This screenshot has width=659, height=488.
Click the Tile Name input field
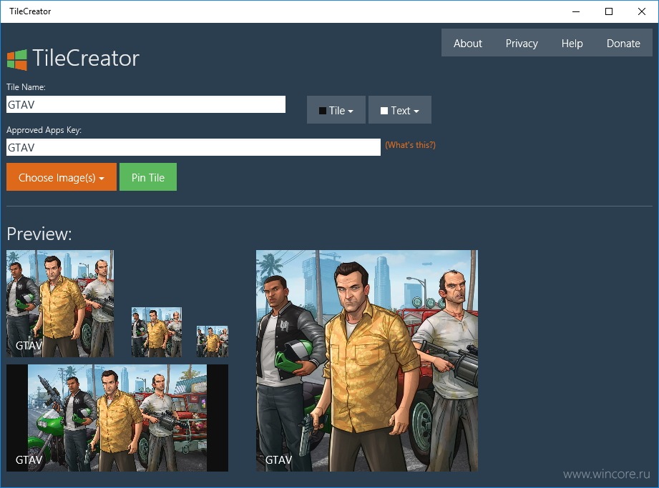pos(146,104)
